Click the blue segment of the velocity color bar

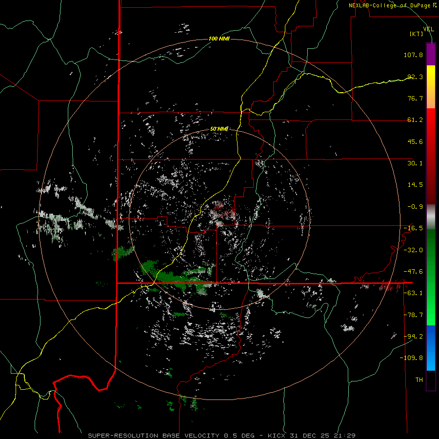pos(431,348)
